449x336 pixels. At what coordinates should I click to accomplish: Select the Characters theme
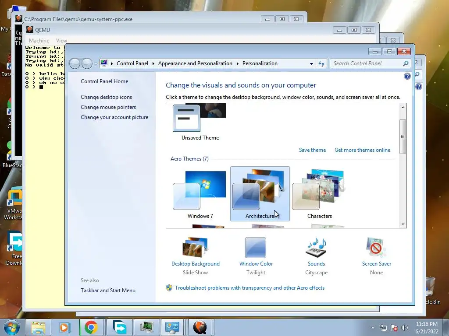319,194
